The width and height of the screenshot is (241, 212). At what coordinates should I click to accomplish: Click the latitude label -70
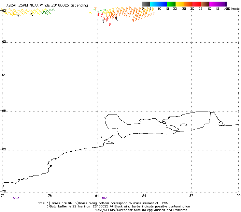coord(3,191)
